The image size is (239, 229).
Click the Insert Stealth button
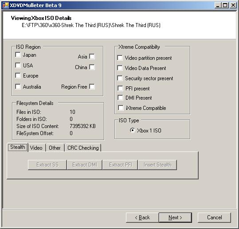(x=157, y=165)
